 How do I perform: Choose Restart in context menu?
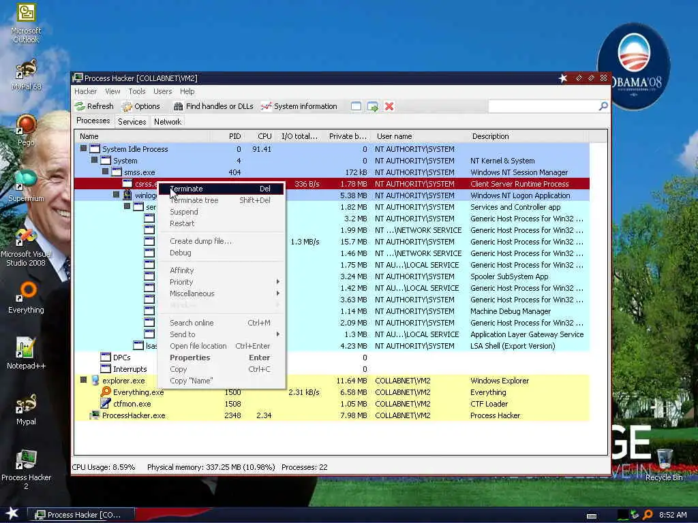coord(222,223)
